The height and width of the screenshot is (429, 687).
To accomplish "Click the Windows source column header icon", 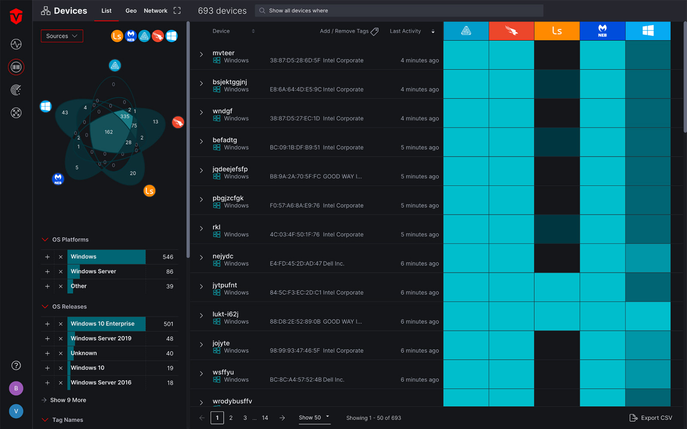I will [647, 31].
